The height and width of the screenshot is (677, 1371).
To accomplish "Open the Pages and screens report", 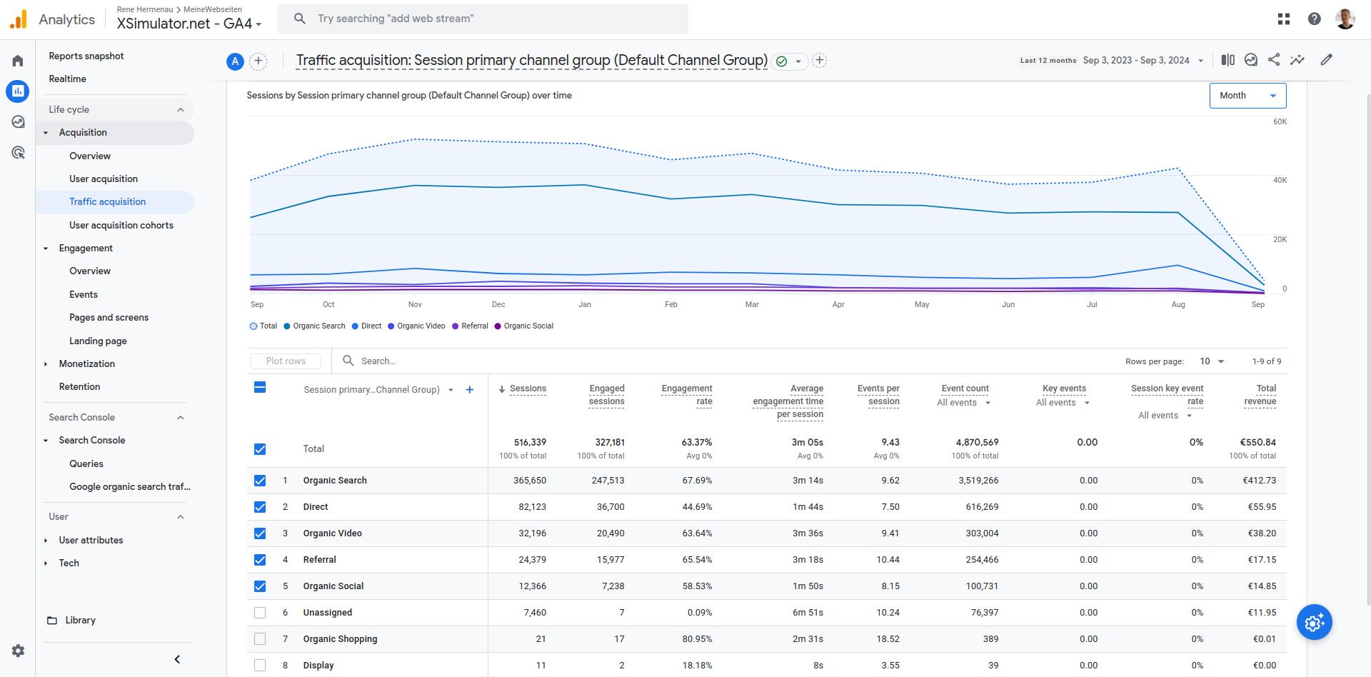I will pyautogui.click(x=109, y=317).
